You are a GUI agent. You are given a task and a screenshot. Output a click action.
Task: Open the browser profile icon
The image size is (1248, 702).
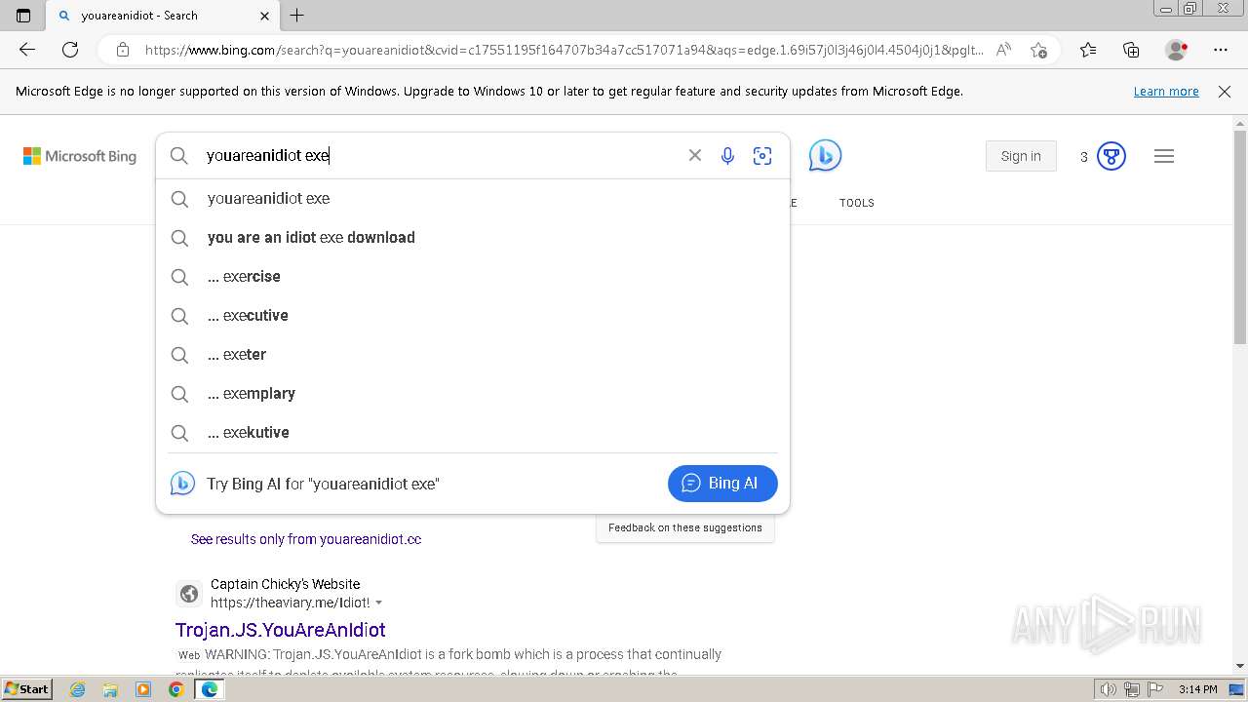tap(1177, 50)
